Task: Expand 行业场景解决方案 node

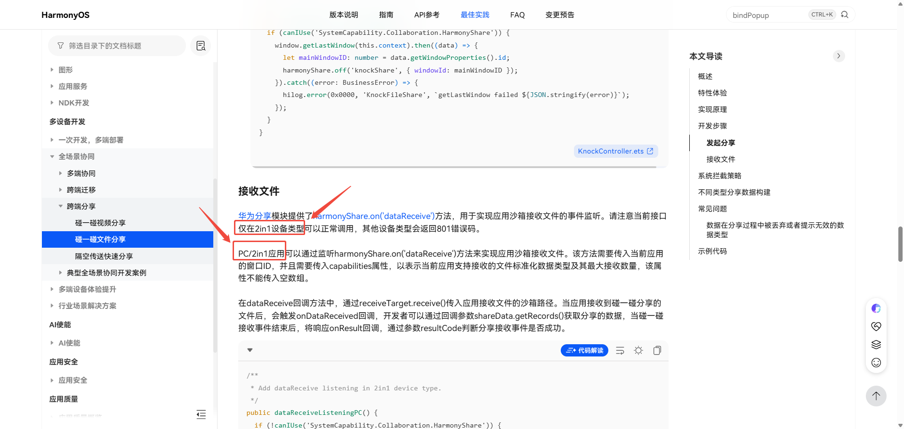Action: click(52, 306)
